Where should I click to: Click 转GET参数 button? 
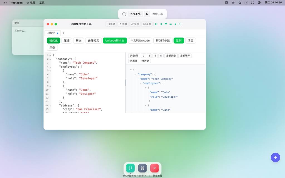pyautogui.click(x=163, y=41)
